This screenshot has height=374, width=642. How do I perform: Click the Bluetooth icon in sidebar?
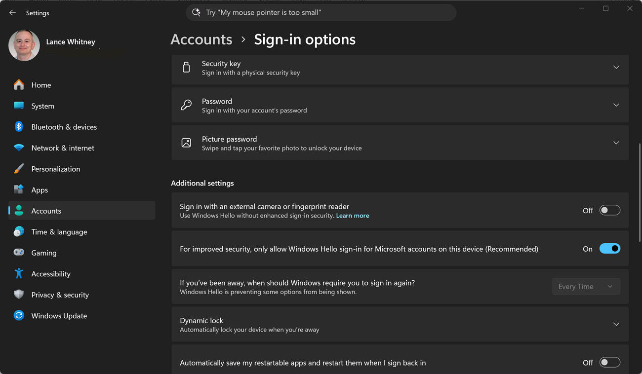pos(19,127)
